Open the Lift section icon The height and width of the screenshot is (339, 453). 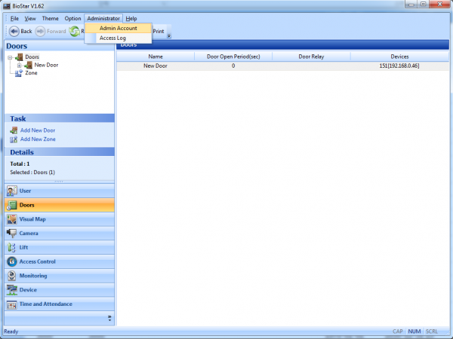coord(12,248)
